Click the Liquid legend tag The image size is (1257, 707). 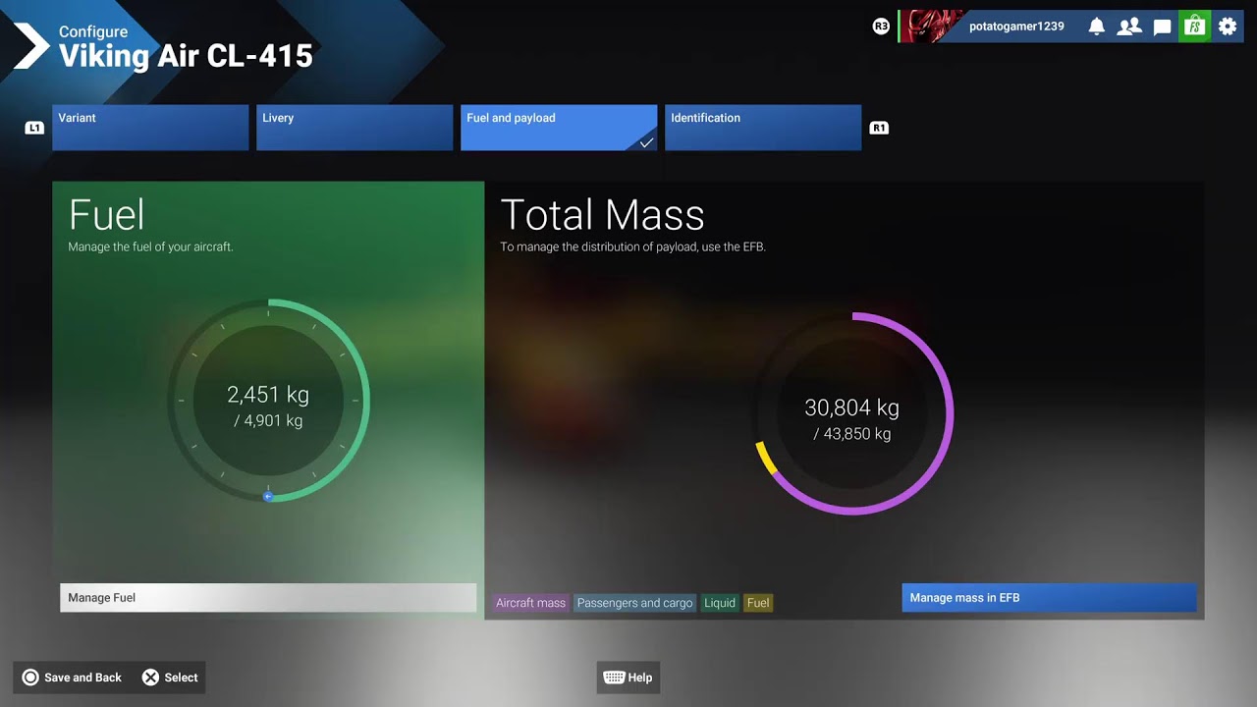tap(720, 603)
